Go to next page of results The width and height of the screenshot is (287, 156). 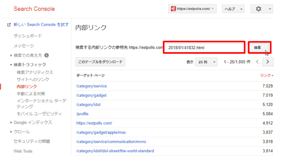pos(268,62)
